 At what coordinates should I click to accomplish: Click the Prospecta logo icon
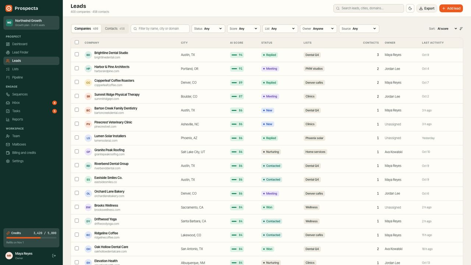[x=9, y=8]
